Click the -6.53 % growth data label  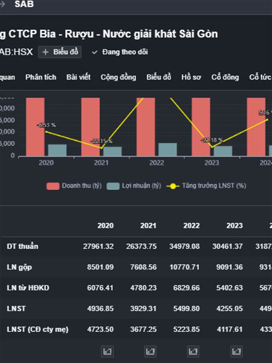coord(47,125)
